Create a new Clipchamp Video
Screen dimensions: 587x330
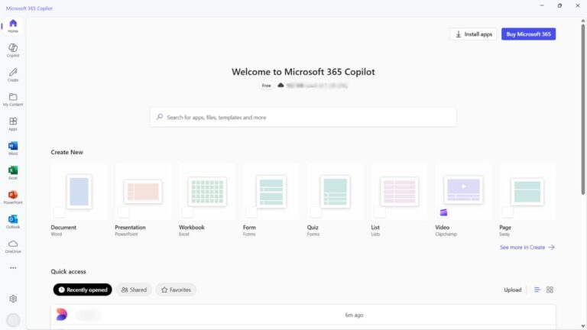pyautogui.click(x=463, y=200)
